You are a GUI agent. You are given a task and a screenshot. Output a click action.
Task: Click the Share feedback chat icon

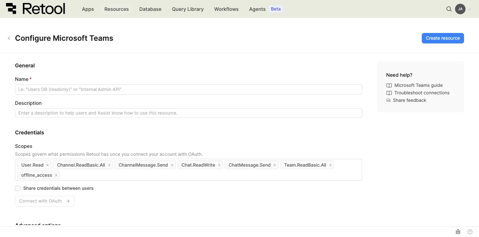pyautogui.click(x=388, y=100)
